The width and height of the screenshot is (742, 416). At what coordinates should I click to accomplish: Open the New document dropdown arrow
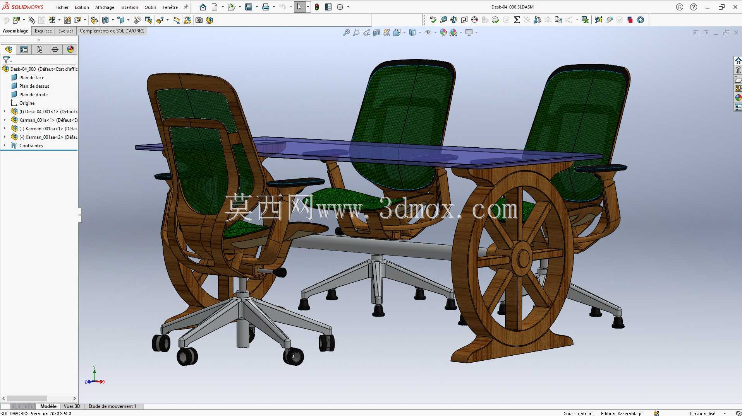point(223,7)
